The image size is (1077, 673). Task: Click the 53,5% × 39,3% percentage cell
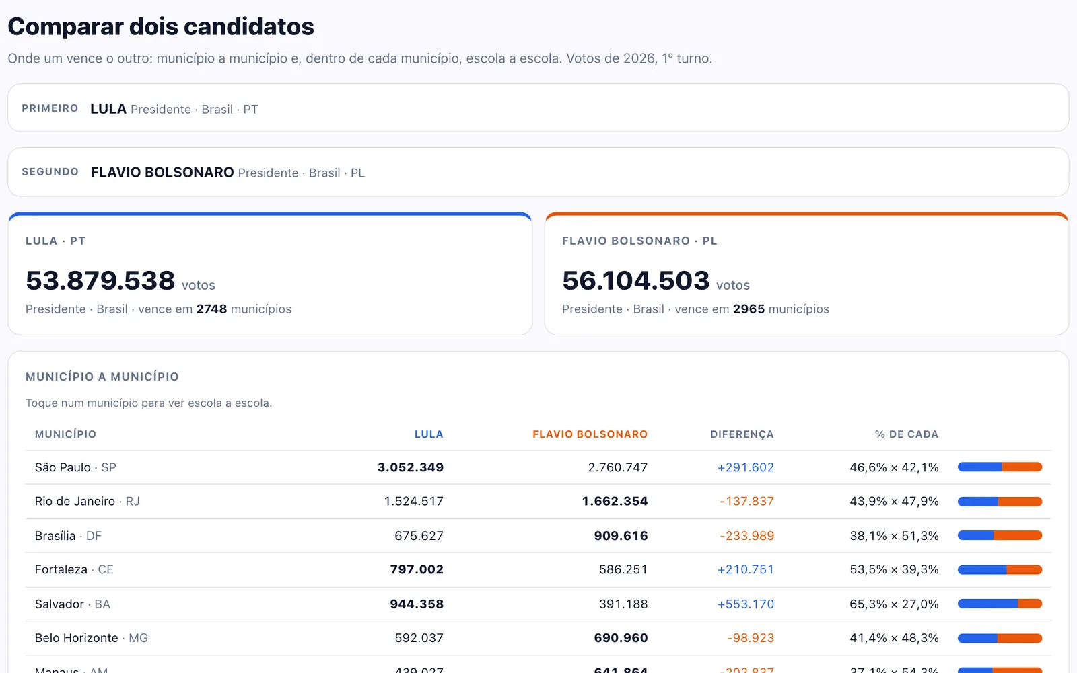[x=894, y=570]
